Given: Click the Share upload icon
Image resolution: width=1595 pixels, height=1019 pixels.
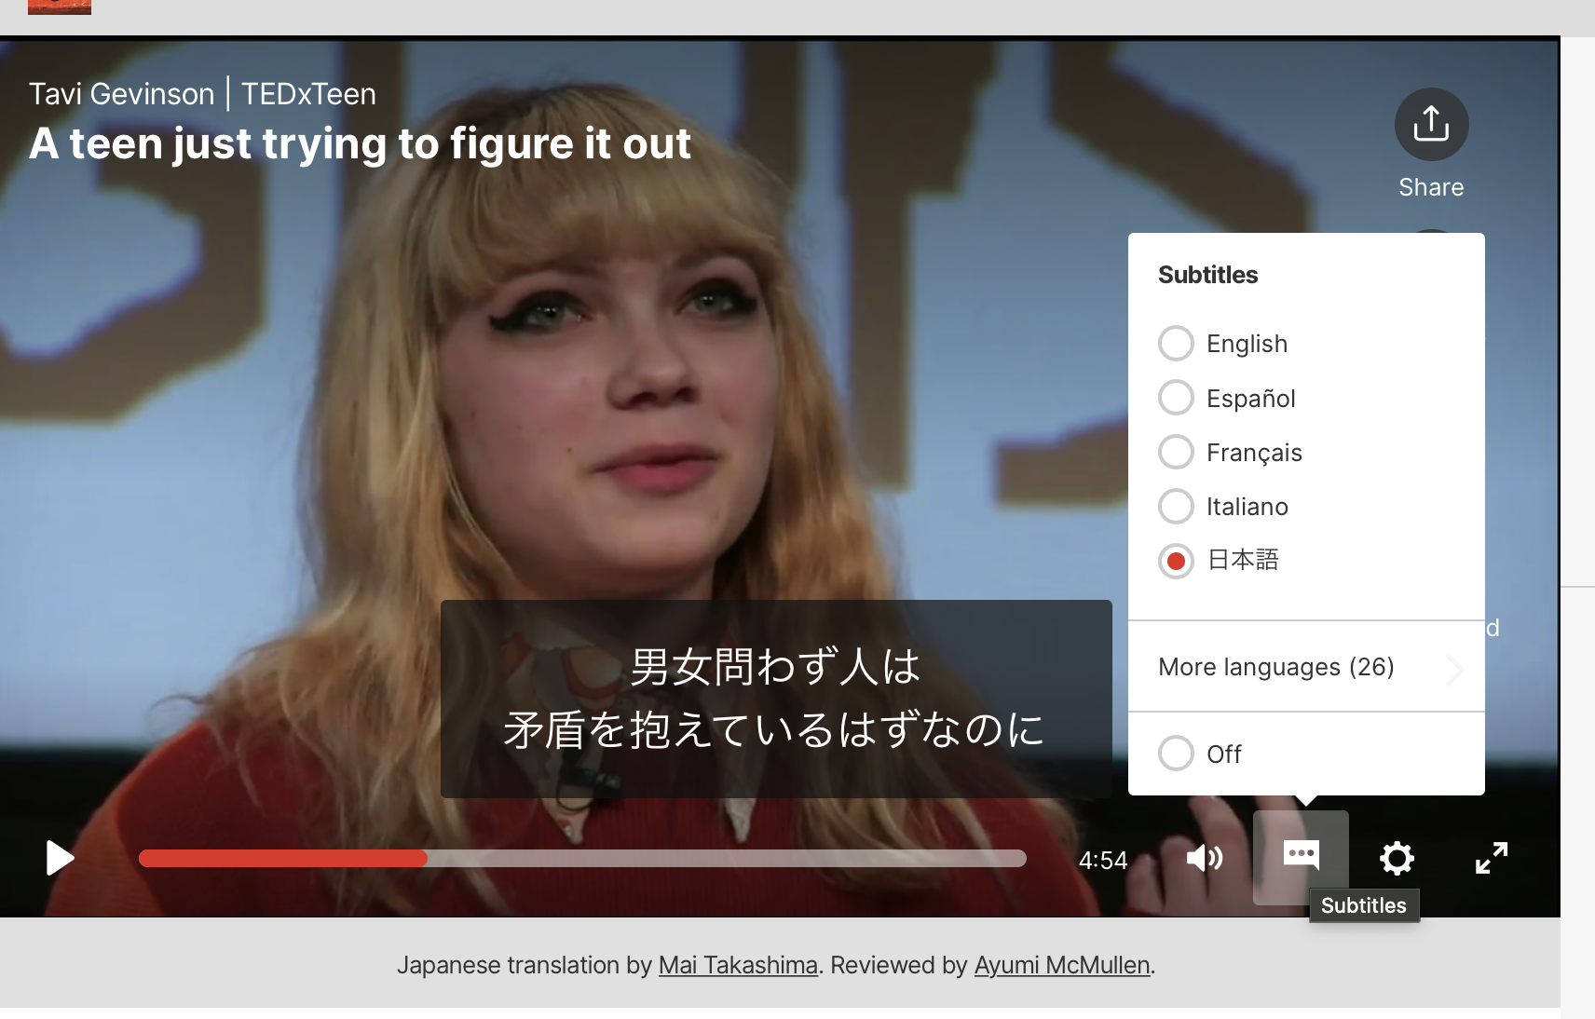Looking at the screenshot, I should (x=1431, y=125).
